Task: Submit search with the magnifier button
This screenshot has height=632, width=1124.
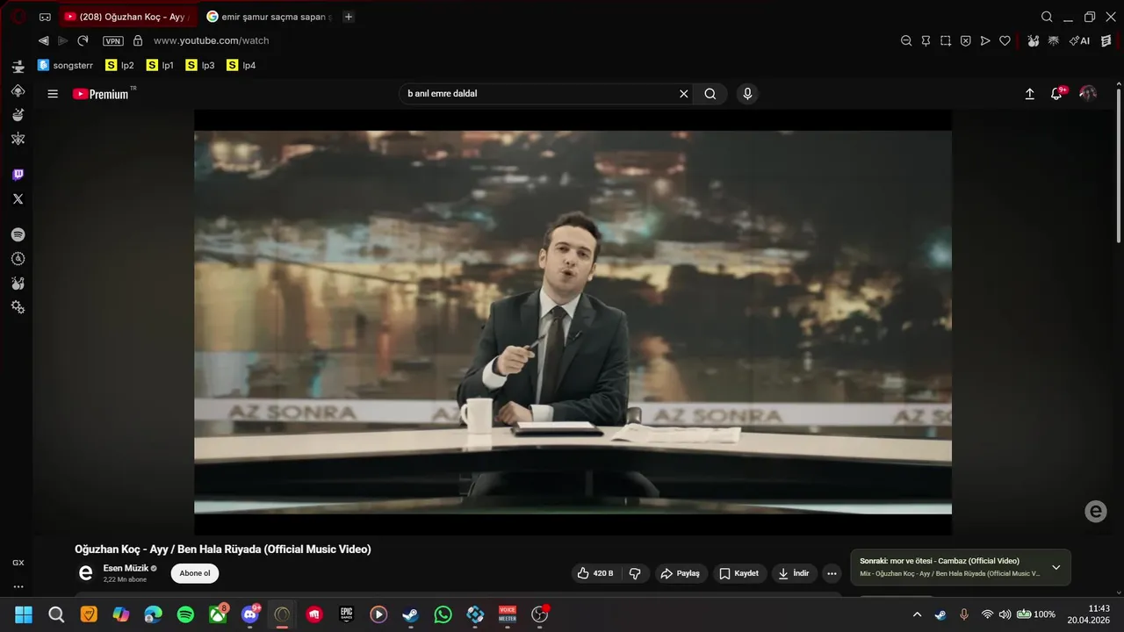Action: (x=710, y=94)
